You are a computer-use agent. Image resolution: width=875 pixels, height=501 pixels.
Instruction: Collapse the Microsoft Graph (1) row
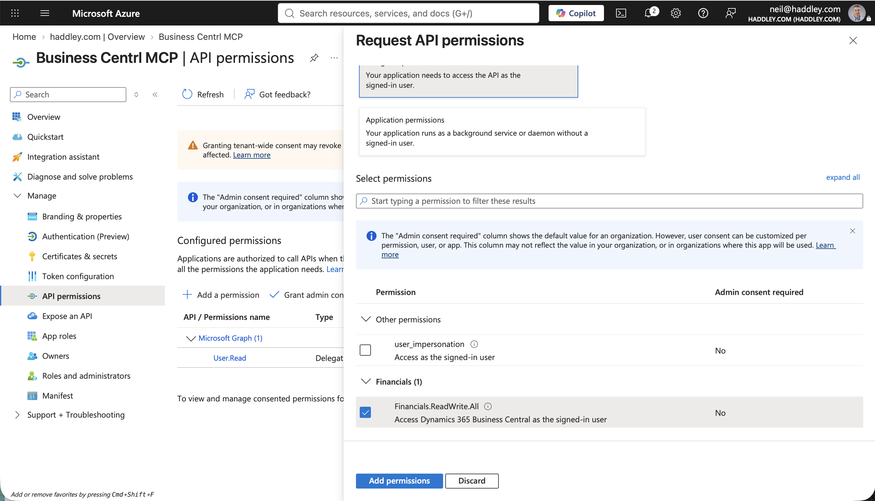point(191,338)
